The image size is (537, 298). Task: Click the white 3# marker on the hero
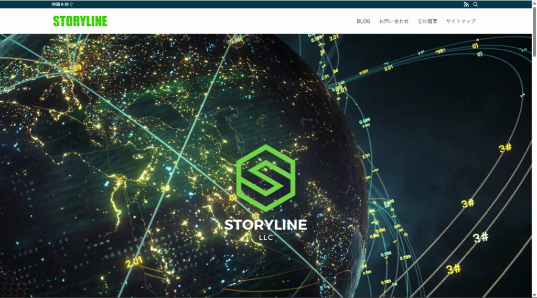(481, 237)
